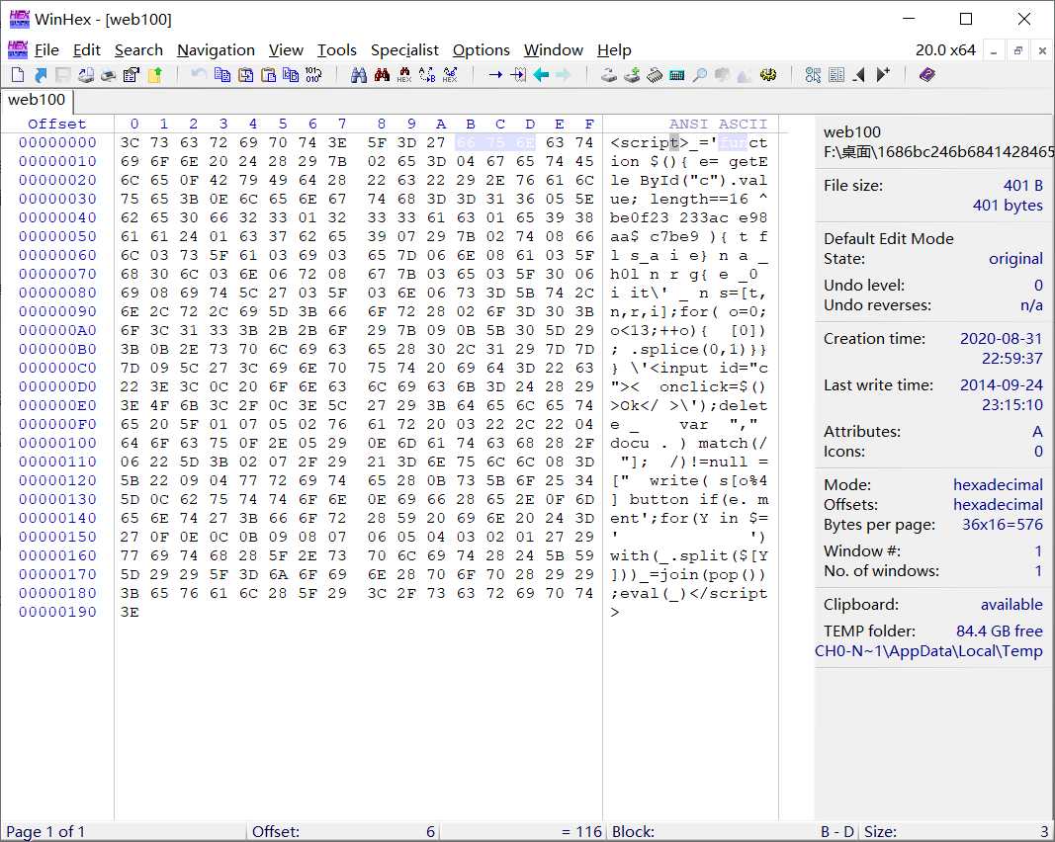Open the Tools menu

337,50
